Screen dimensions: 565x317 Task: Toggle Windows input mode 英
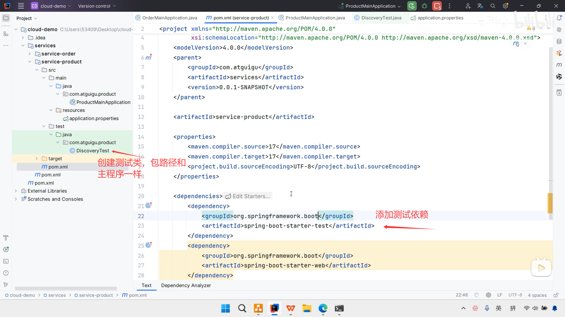[x=498, y=308]
